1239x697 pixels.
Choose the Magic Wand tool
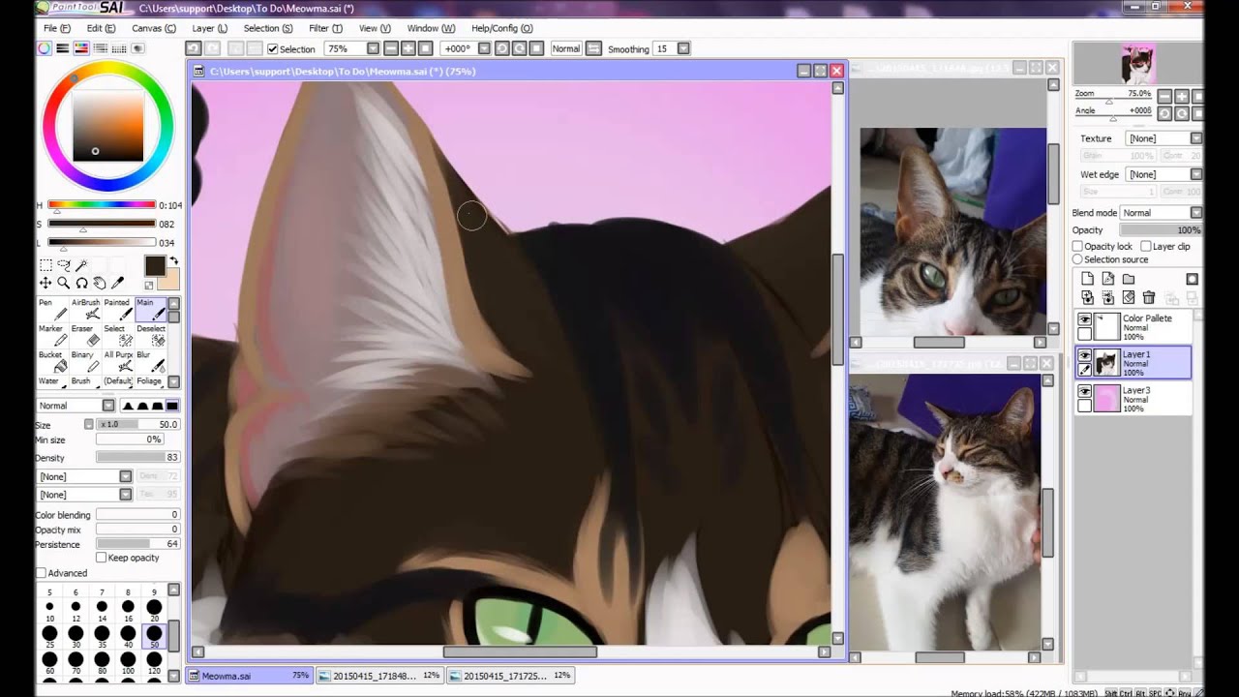82,264
